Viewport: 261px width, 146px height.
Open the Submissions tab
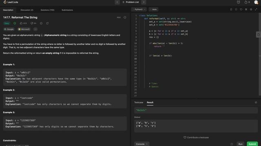pyautogui.click(x=67, y=10)
